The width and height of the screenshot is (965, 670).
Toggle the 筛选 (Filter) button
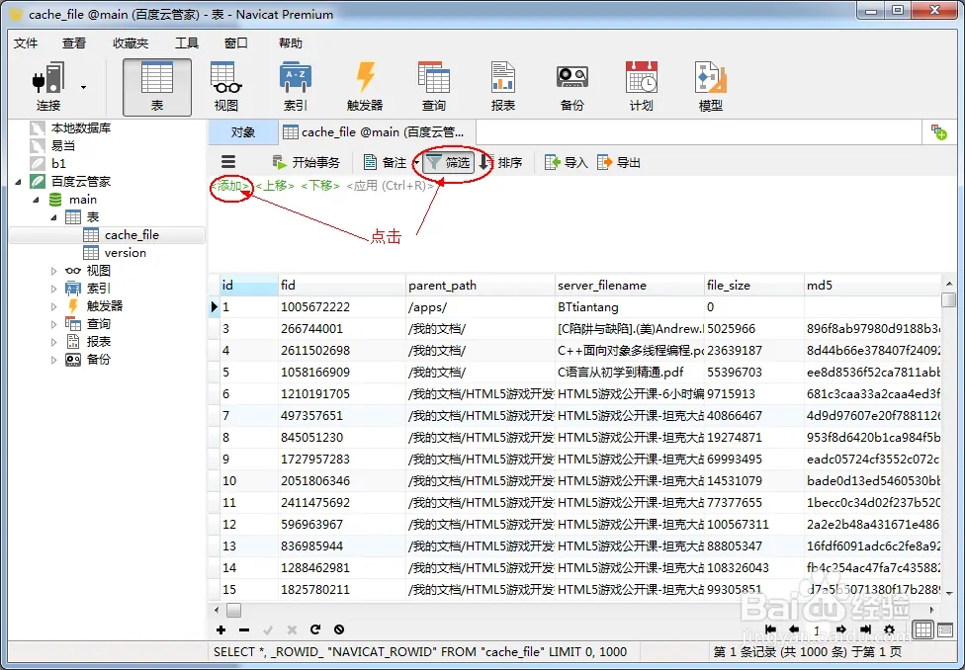click(x=448, y=163)
